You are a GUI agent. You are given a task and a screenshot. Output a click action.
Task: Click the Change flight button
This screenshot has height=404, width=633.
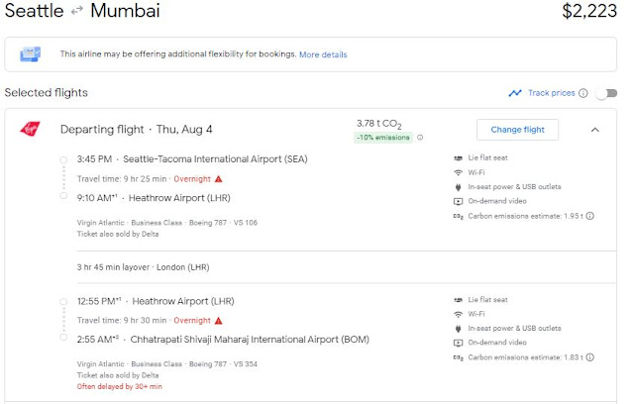517,130
